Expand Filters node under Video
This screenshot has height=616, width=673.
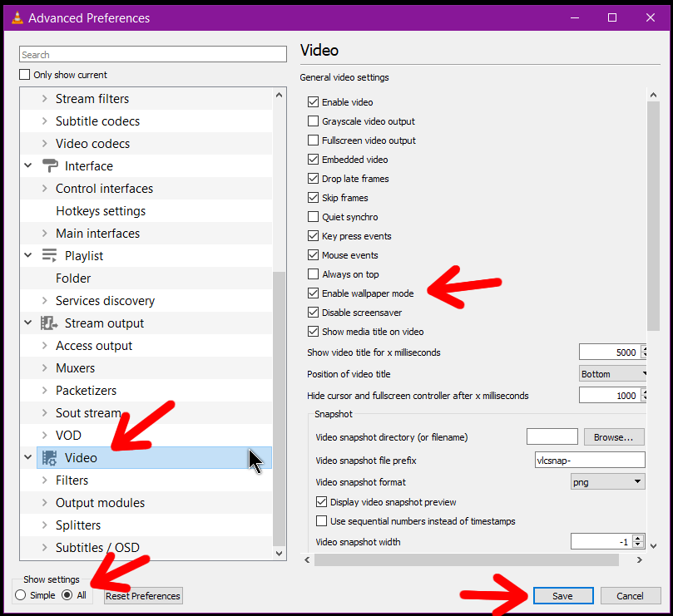click(44, 480)
